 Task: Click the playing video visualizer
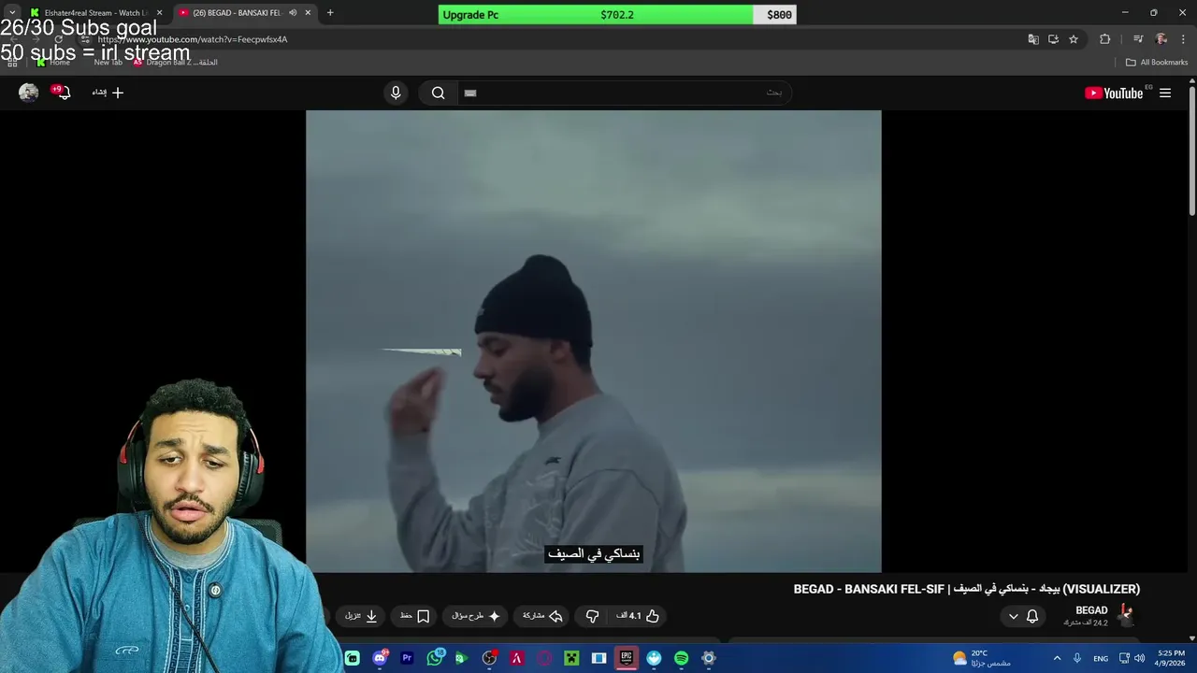coord(593,341)
